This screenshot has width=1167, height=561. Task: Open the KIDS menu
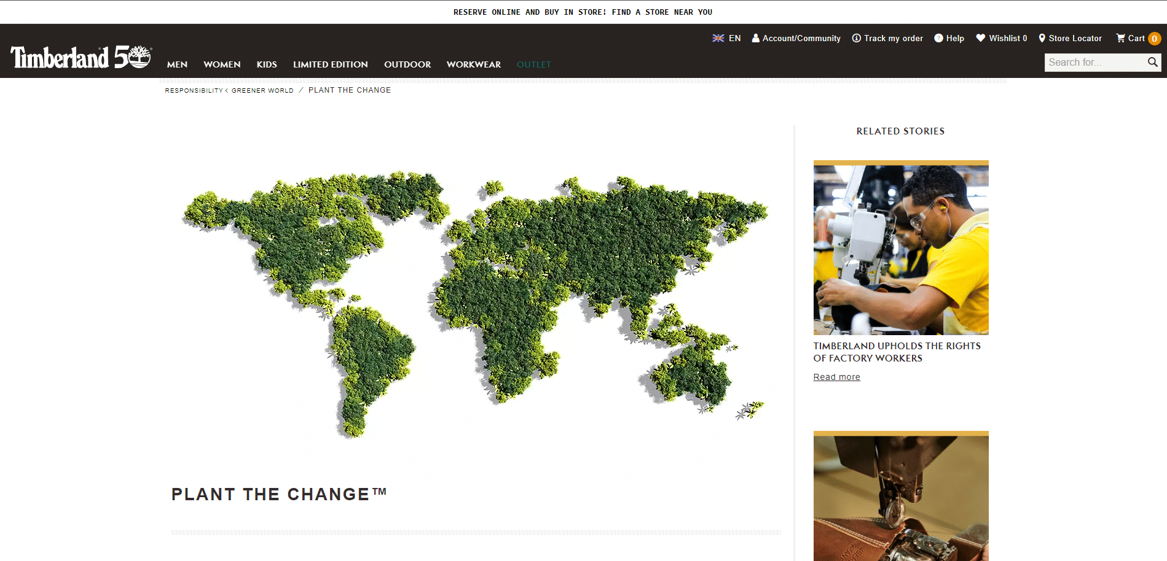(267, 64)
